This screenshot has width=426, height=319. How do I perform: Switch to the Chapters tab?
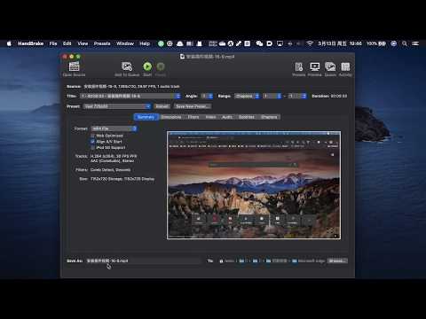[x=269, y=117]
